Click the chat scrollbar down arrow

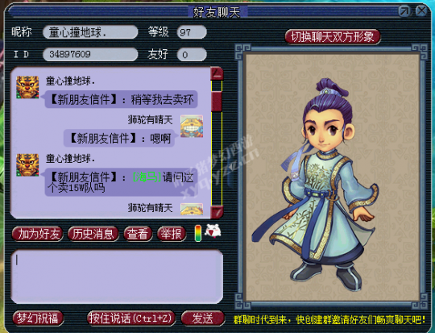tap(217, 212)
